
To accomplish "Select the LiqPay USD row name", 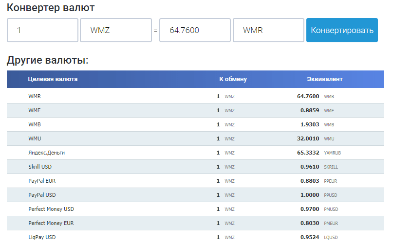I will (42, 237).
